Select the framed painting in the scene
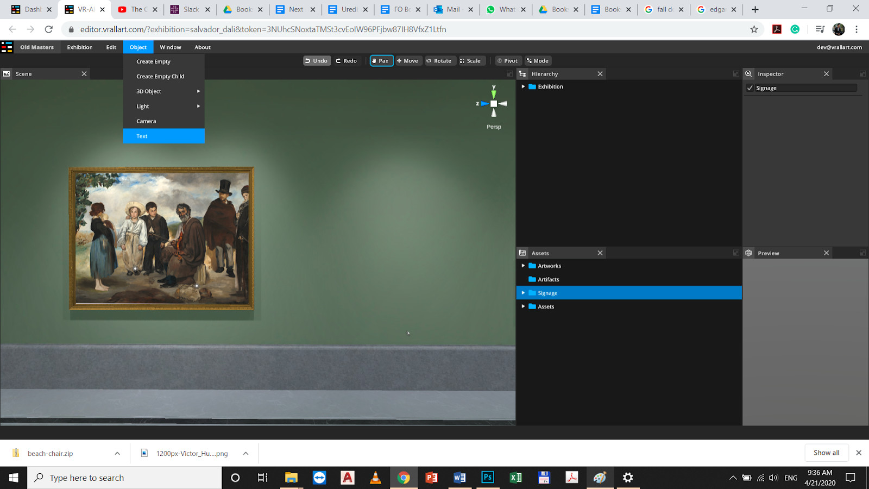Screen dimensions: 869x489 point(161,238)
